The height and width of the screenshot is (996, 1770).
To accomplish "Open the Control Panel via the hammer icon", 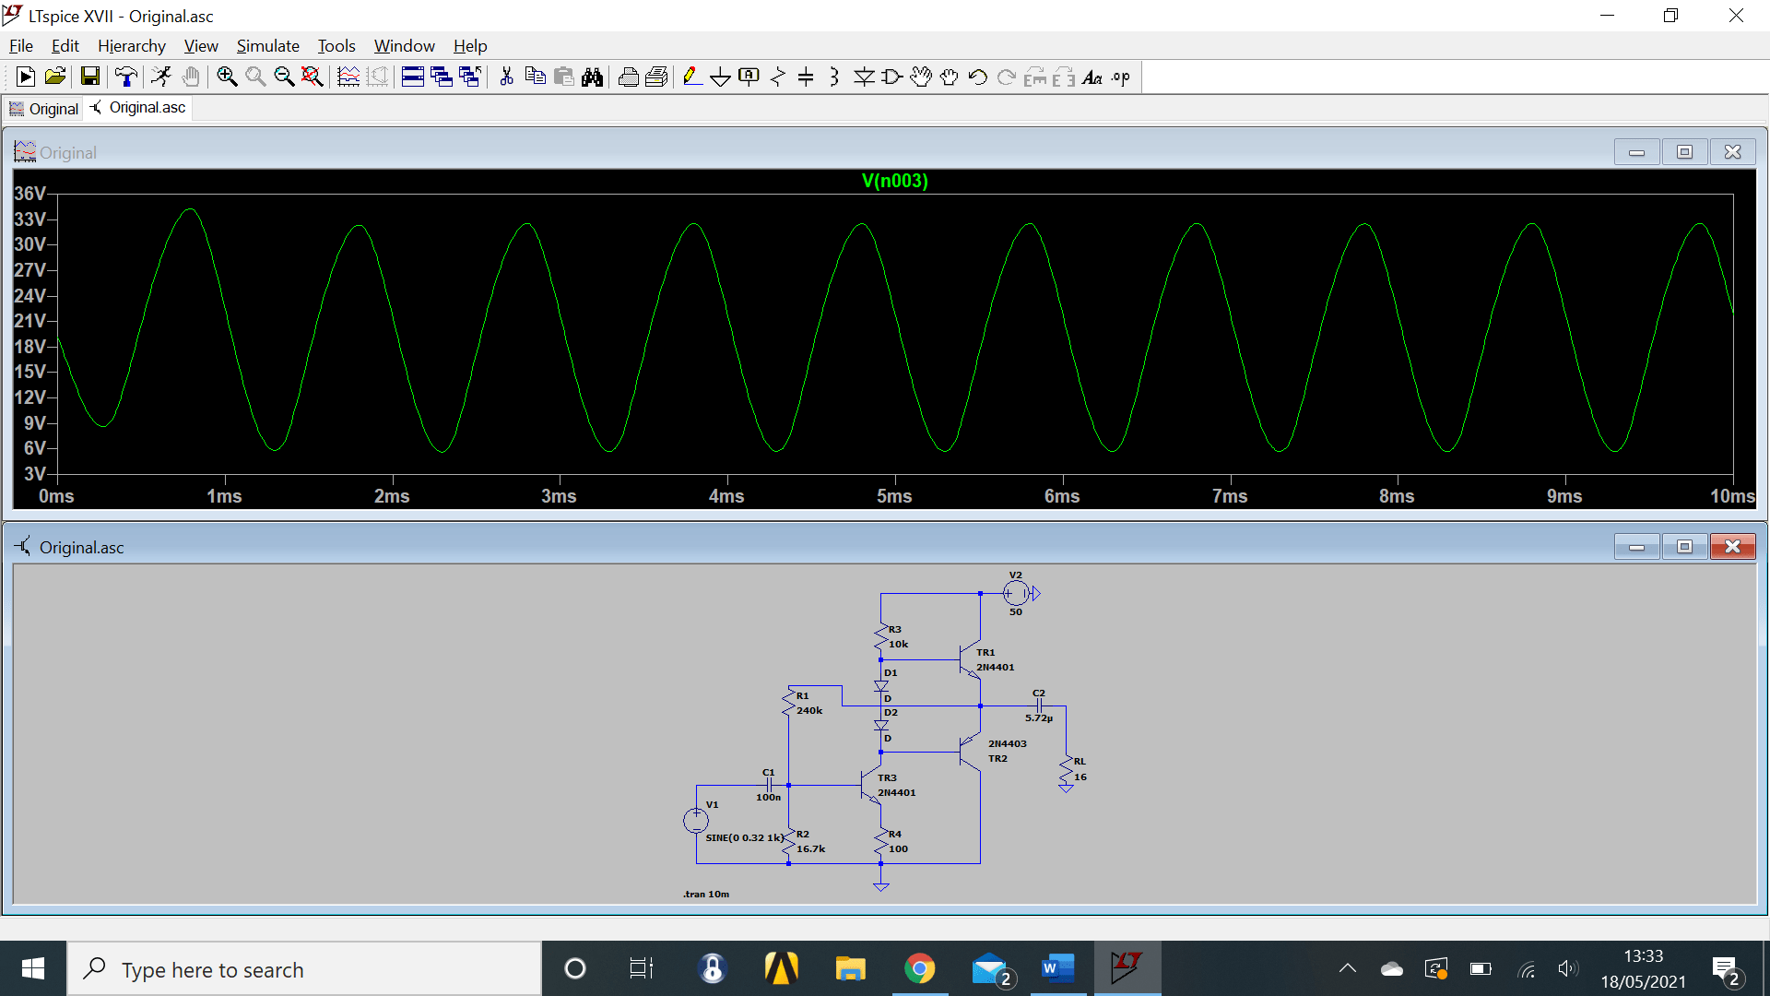I will [x=126, y=77].
